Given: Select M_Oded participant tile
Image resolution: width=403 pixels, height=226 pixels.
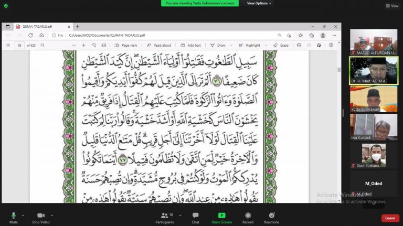Looking at the screenshot, I should click(374, 184).
